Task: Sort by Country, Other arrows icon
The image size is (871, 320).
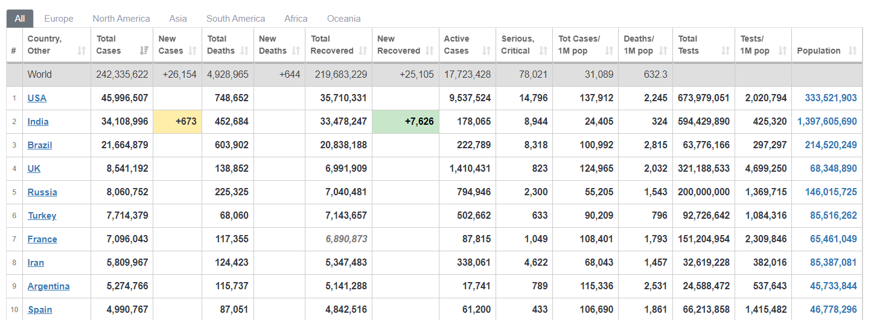Action: point(82,51)
